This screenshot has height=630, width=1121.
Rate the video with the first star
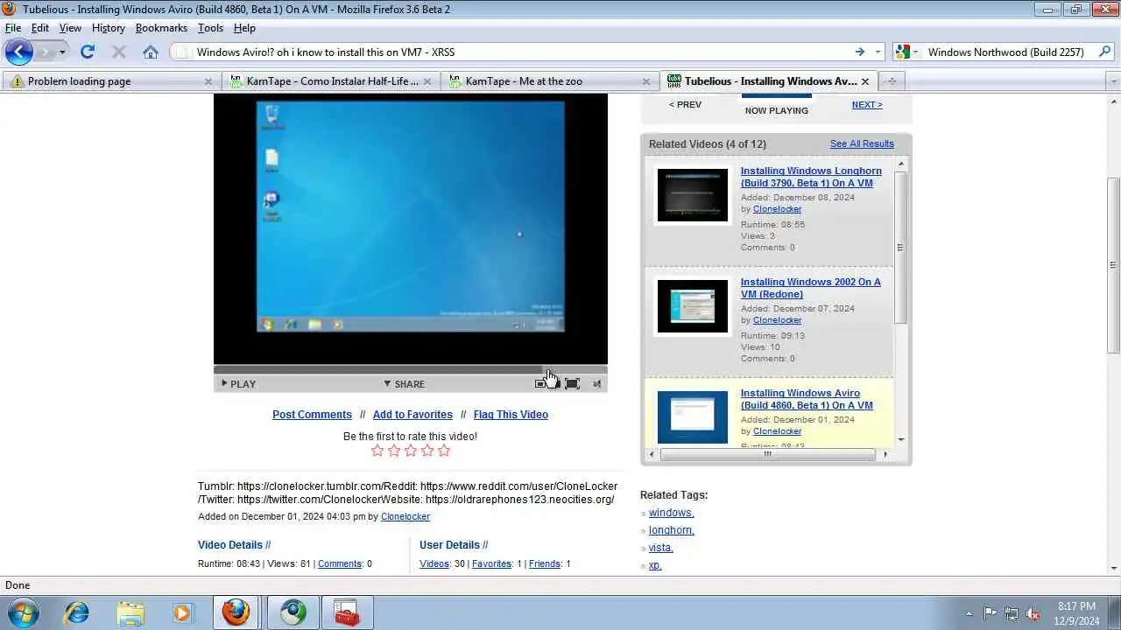[377, 451]
